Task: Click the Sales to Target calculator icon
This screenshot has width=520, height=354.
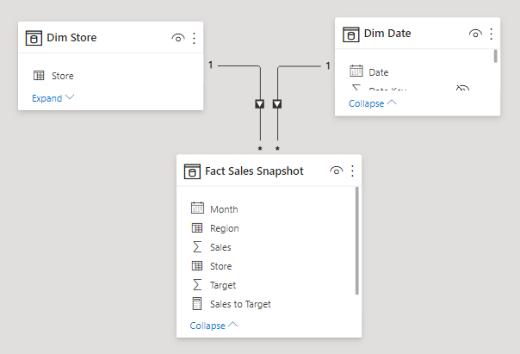Action: click(x=197, y=303)
